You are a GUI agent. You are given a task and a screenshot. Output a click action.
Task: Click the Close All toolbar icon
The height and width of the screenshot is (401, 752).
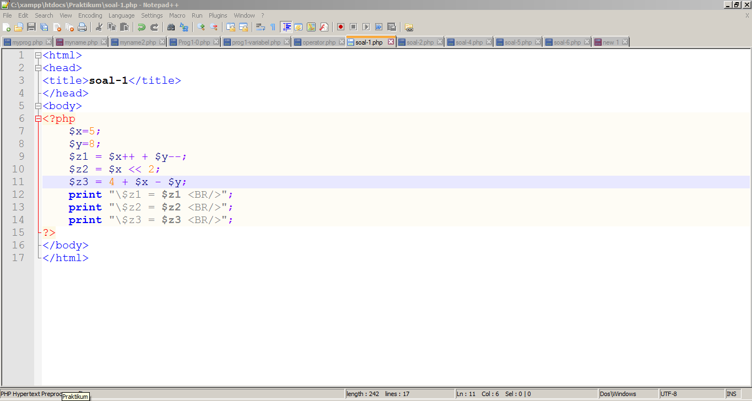tap(69, 27)
